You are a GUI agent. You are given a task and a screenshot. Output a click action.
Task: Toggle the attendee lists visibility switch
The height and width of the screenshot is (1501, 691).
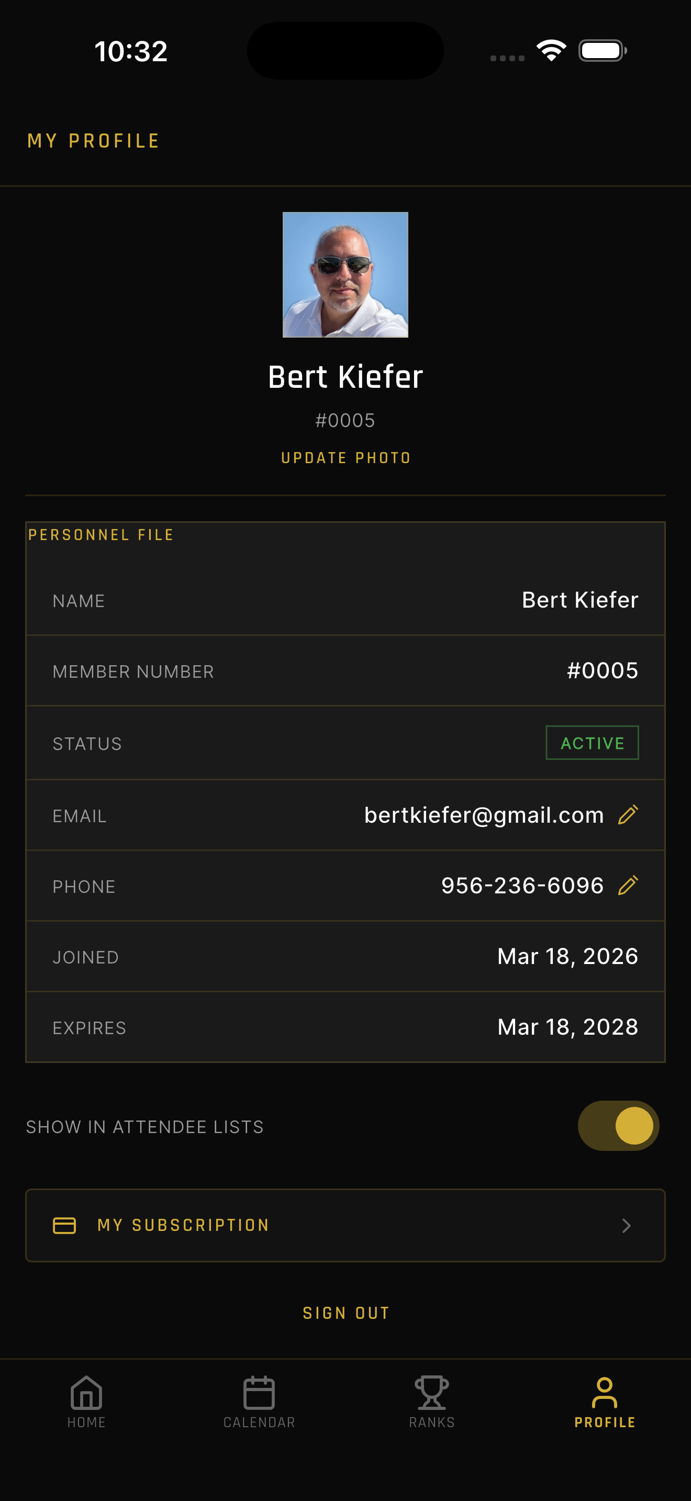click(619, 1126)
